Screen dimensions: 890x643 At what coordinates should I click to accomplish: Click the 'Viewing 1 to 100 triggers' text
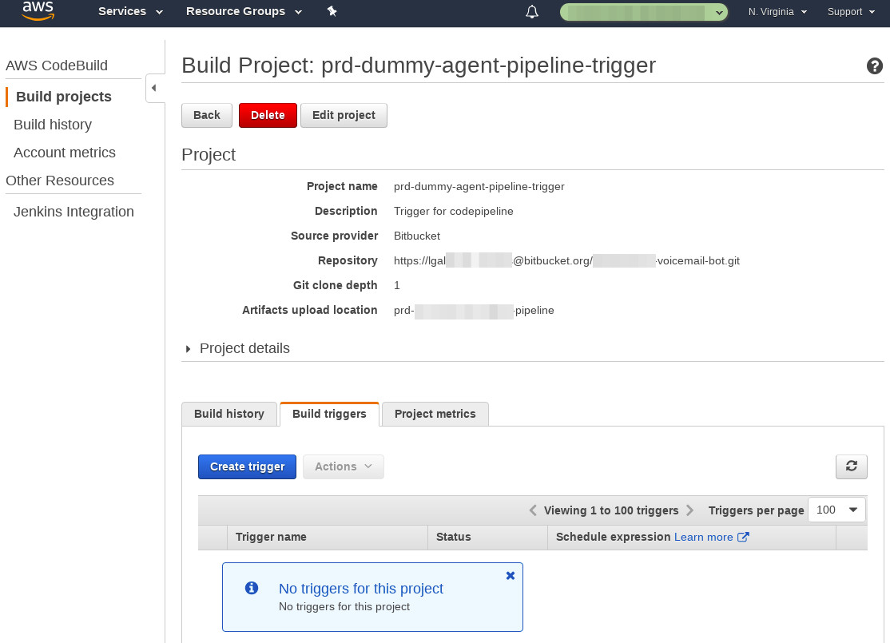pos(611,510)
